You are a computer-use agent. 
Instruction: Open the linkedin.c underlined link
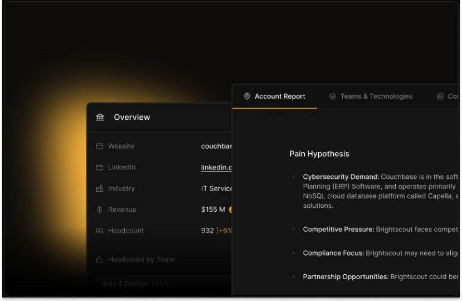[217, 167]
